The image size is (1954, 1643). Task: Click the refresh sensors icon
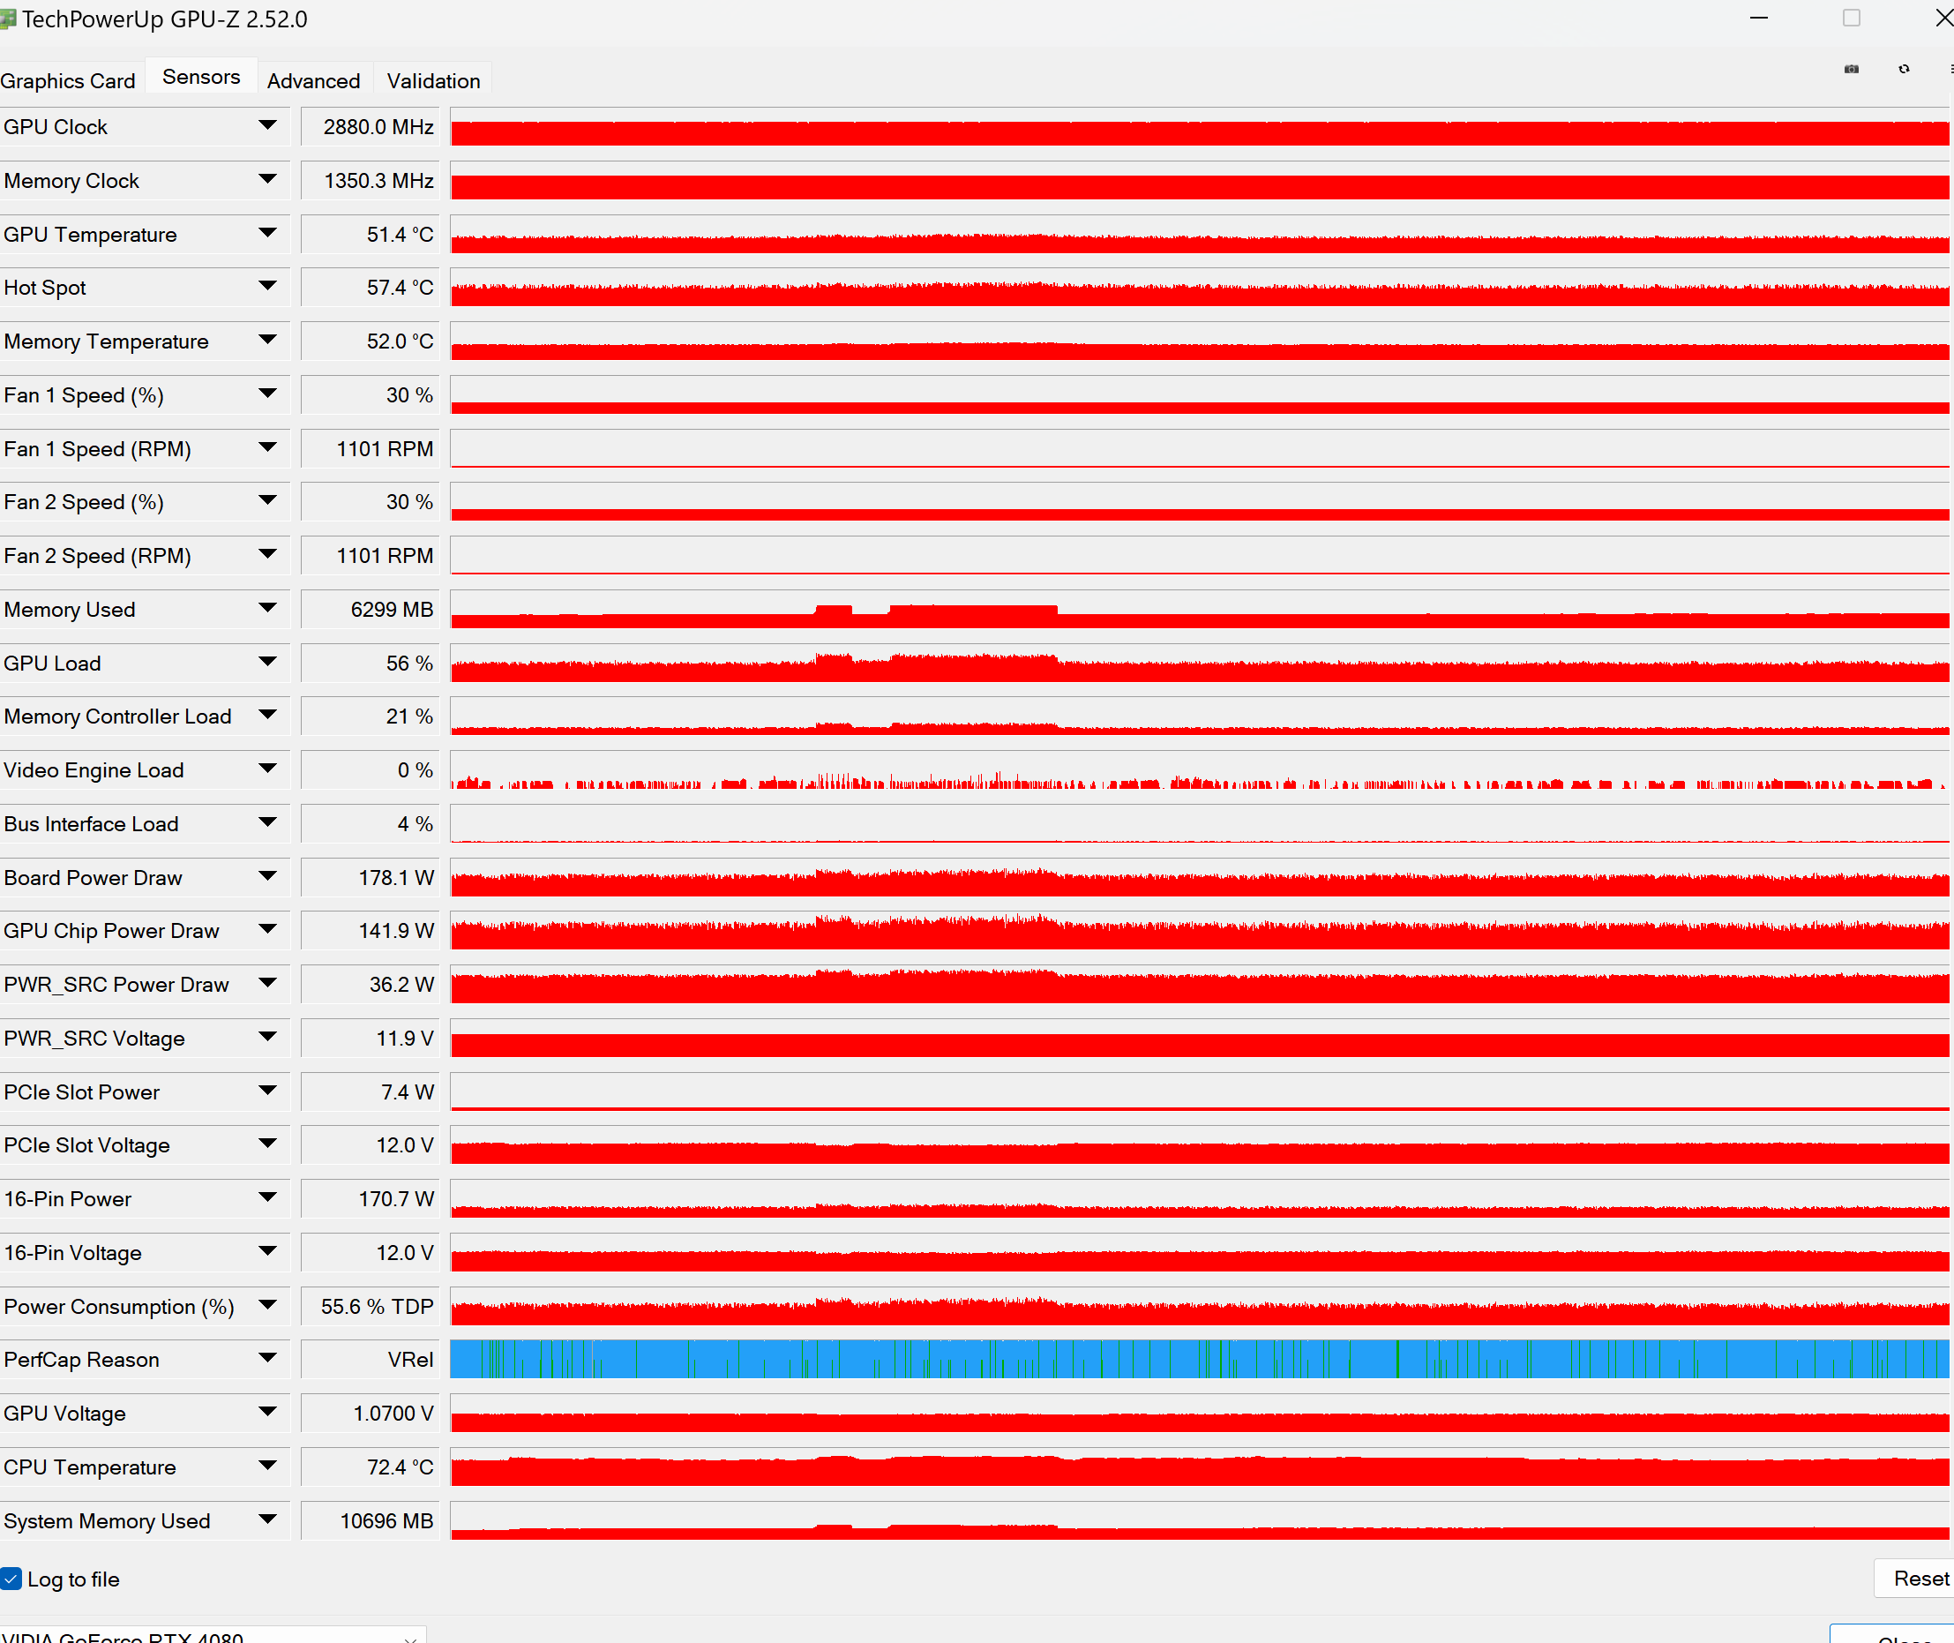[x=1904, y=69]
